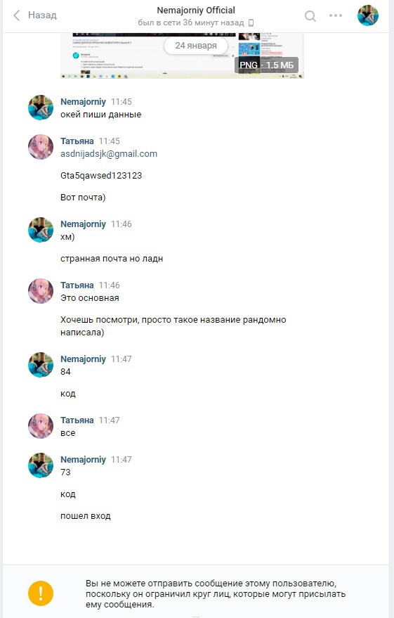This screenshot has height=618, width=394.
Task: Click Nemajorniy avatar beside окей пиши данные
Action: [x=41, y=107]
